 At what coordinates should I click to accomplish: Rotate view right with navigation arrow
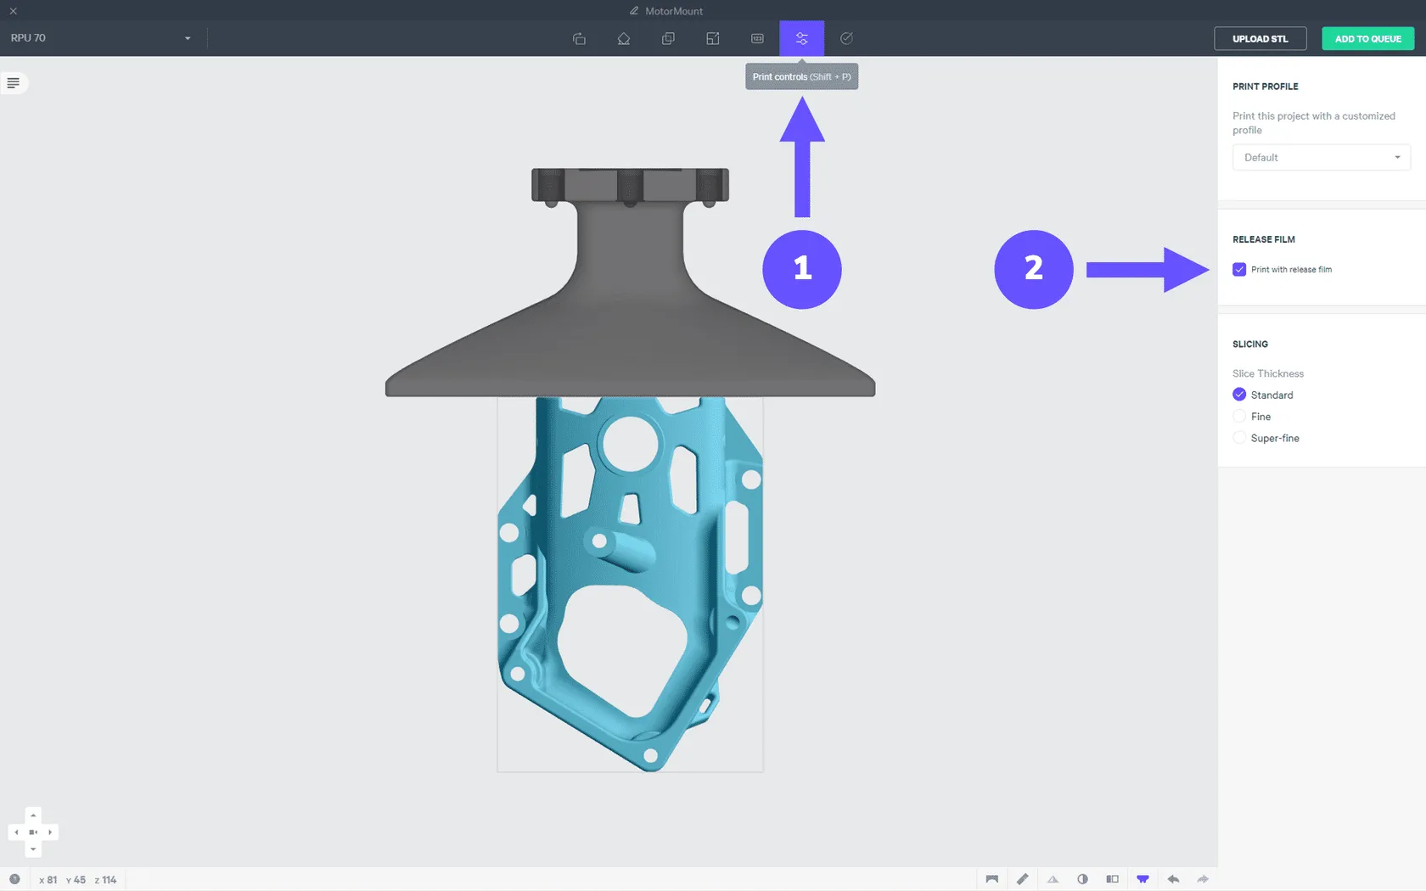pos(50,832)
